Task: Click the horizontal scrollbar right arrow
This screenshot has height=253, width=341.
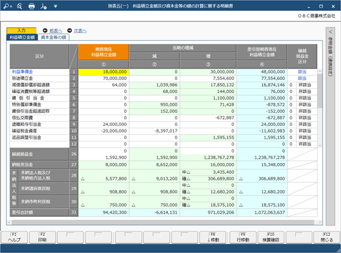Action: (320, 222)
